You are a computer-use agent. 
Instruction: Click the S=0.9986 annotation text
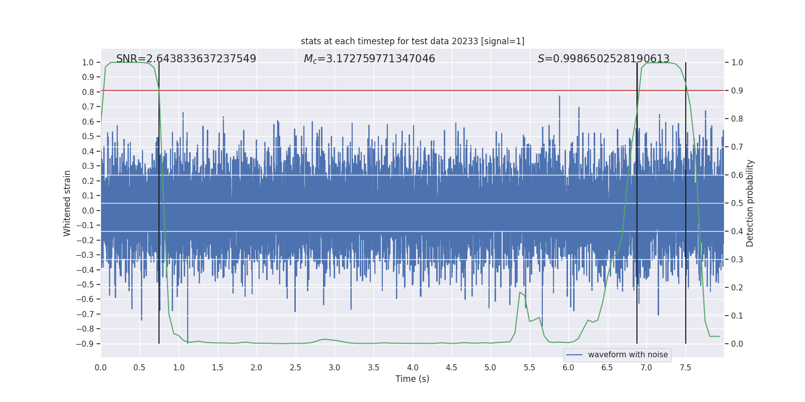(603, 59)
